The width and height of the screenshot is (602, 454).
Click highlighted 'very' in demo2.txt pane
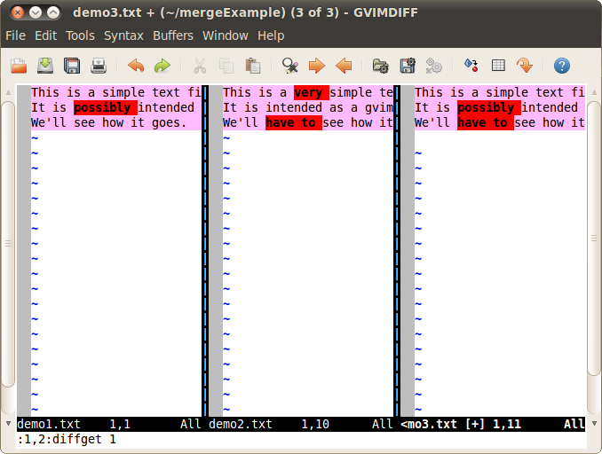[x=312, y=93]
